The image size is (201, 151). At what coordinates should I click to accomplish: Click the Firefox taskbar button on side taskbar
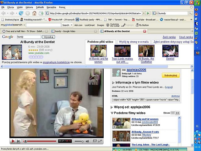point(198,53)
